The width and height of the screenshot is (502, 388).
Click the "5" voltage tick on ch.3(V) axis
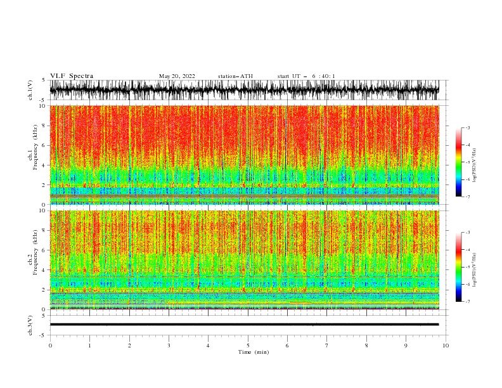44,316
